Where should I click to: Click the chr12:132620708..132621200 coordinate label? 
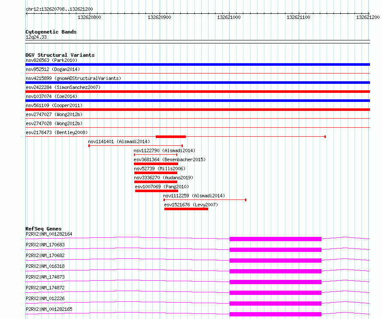point(59,9)
